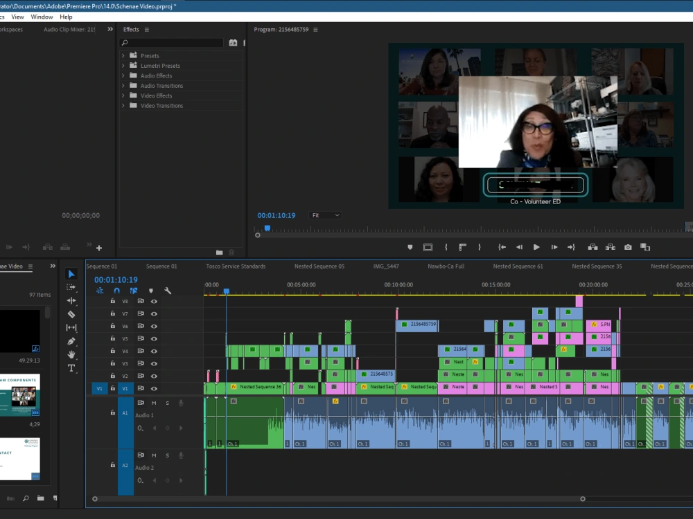Expand Audio Effects folder
This screenshot has width=693, height=519.
click(x=123, y=75)
